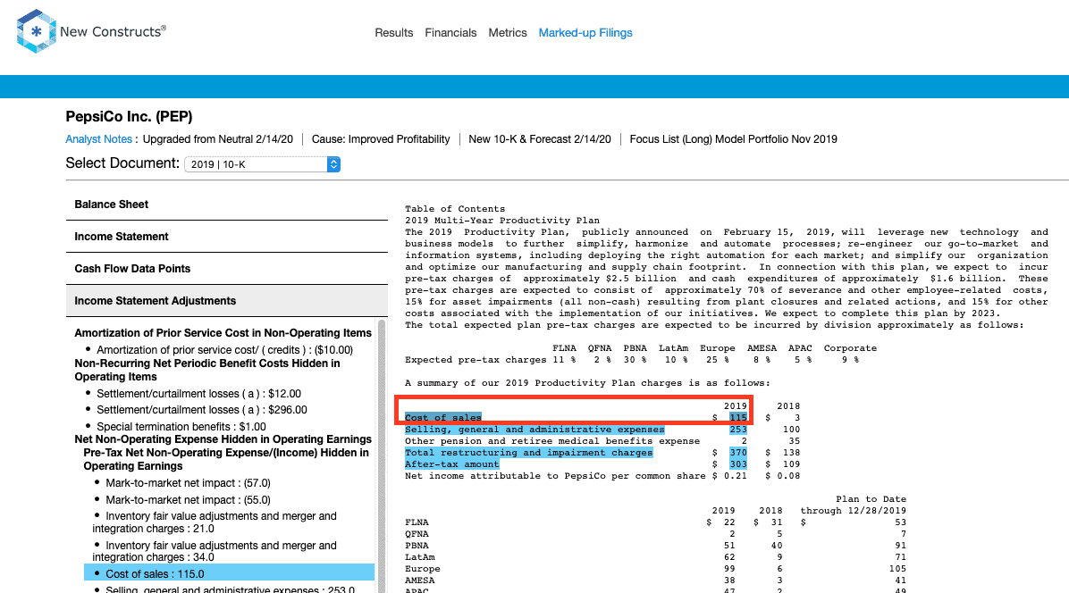Viewport: 1069px width, 593px height.
Task: Select Settlement/curtailment losses $296.00 item
Action: coord(202,410)
